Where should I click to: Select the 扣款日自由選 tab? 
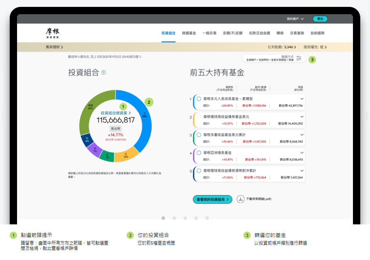coord(259,33)
